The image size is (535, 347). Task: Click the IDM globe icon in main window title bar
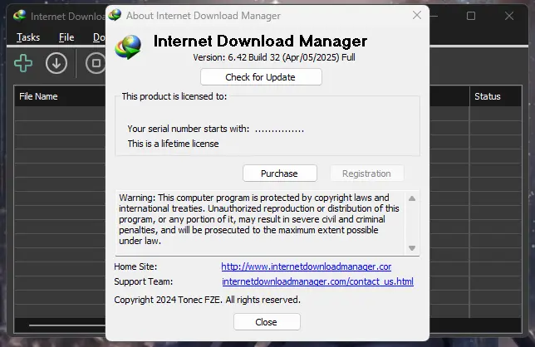tap(20, 16)
